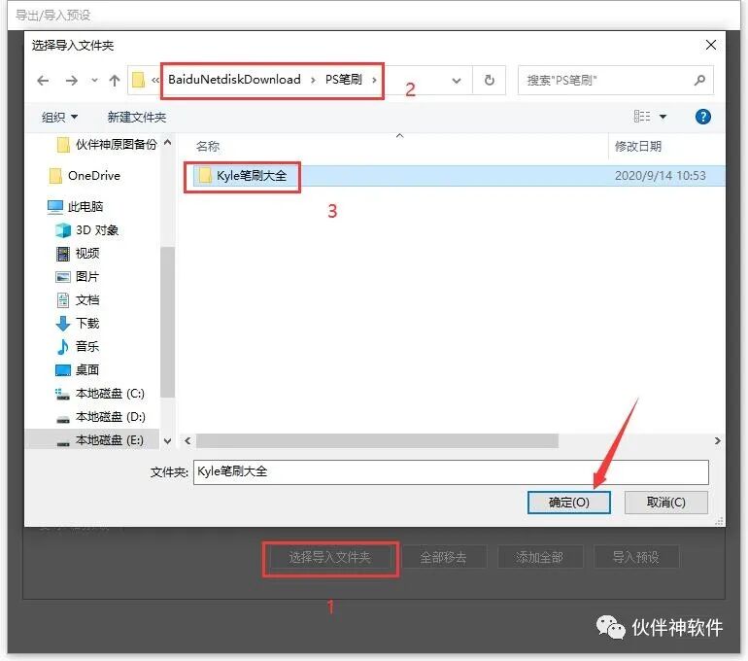The width and height of the screenshot is (748, 661).
Task: Select BaiduNetdiskDownload in the address path
Action: [x=234, y=80]
